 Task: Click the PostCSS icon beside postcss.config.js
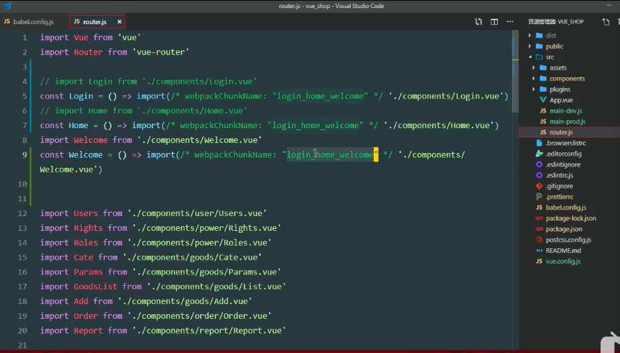point(539,240)
